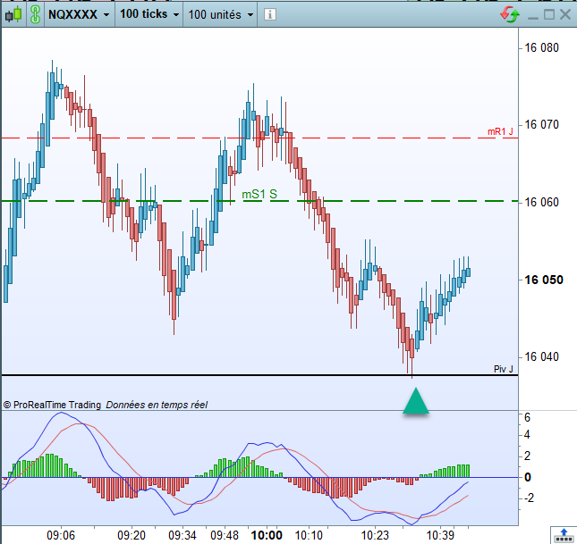Click the 09:06 time axis label
The height and width of the screenshot is (544, 577).
click(61, 535)
